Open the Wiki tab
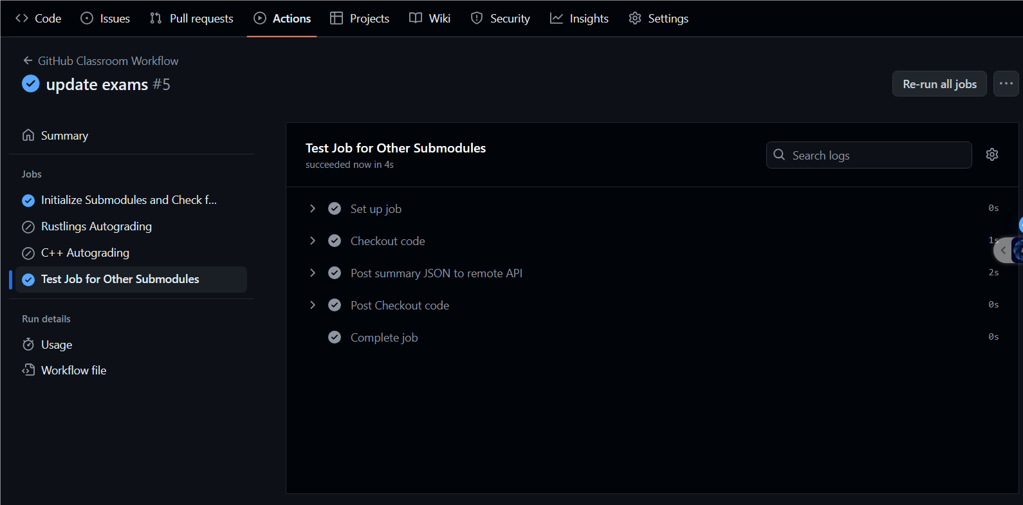The height and width of the screenshot is (505, 1023). pos(430,19)
